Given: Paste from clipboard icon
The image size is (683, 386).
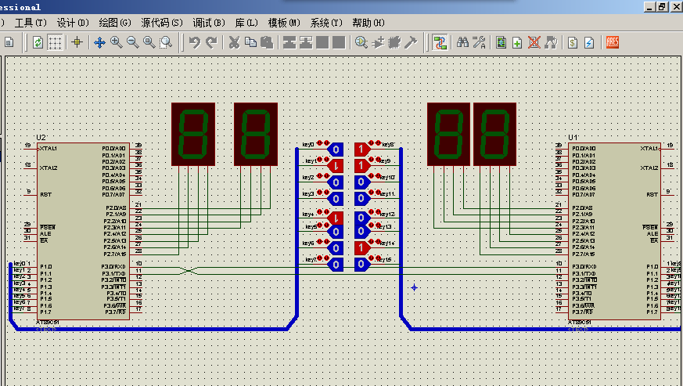Looking at the screenshot, I should [267, 42].
